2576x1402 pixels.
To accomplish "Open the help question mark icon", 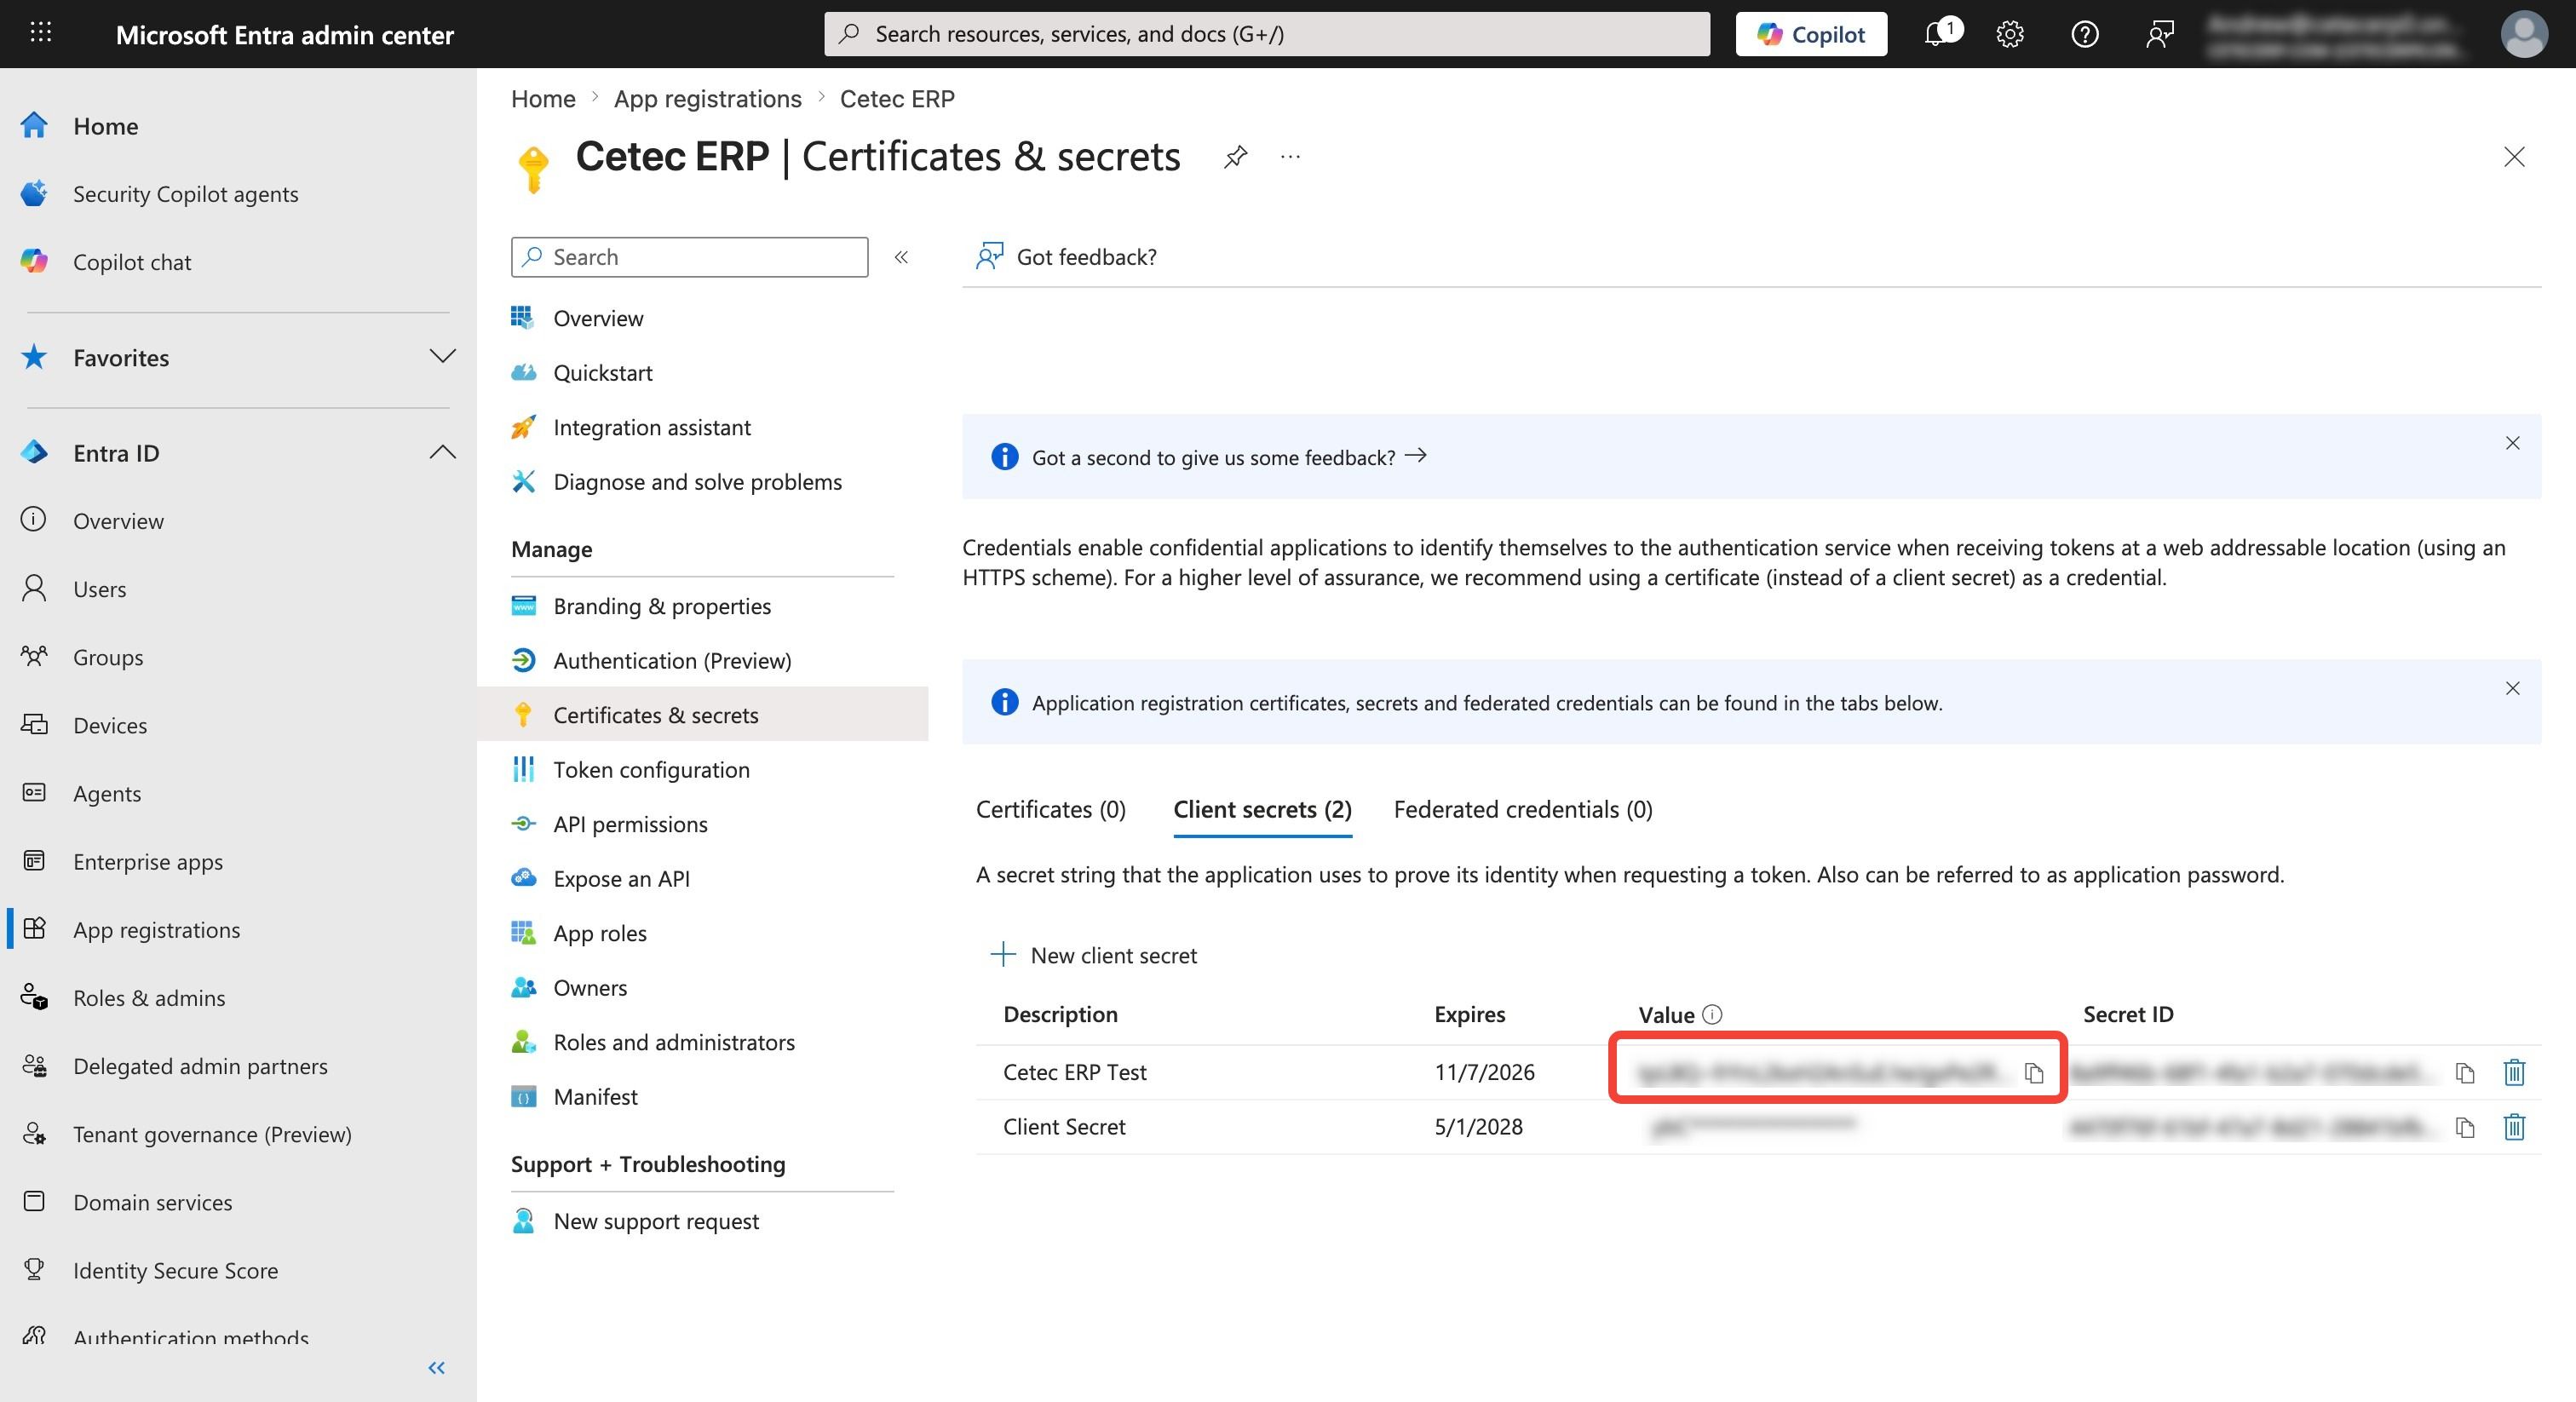I will 2085,34.
